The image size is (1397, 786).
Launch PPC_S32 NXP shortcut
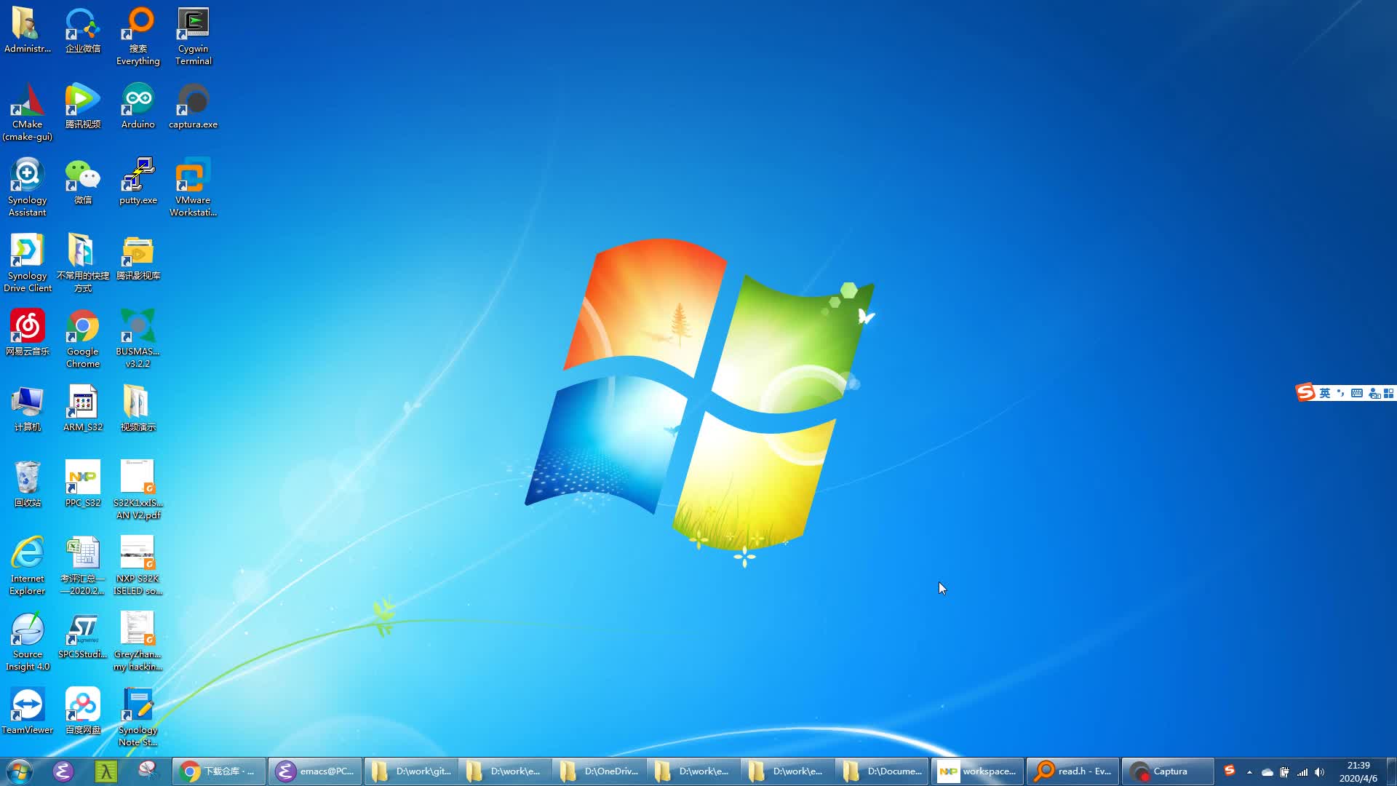coord(83,485)
